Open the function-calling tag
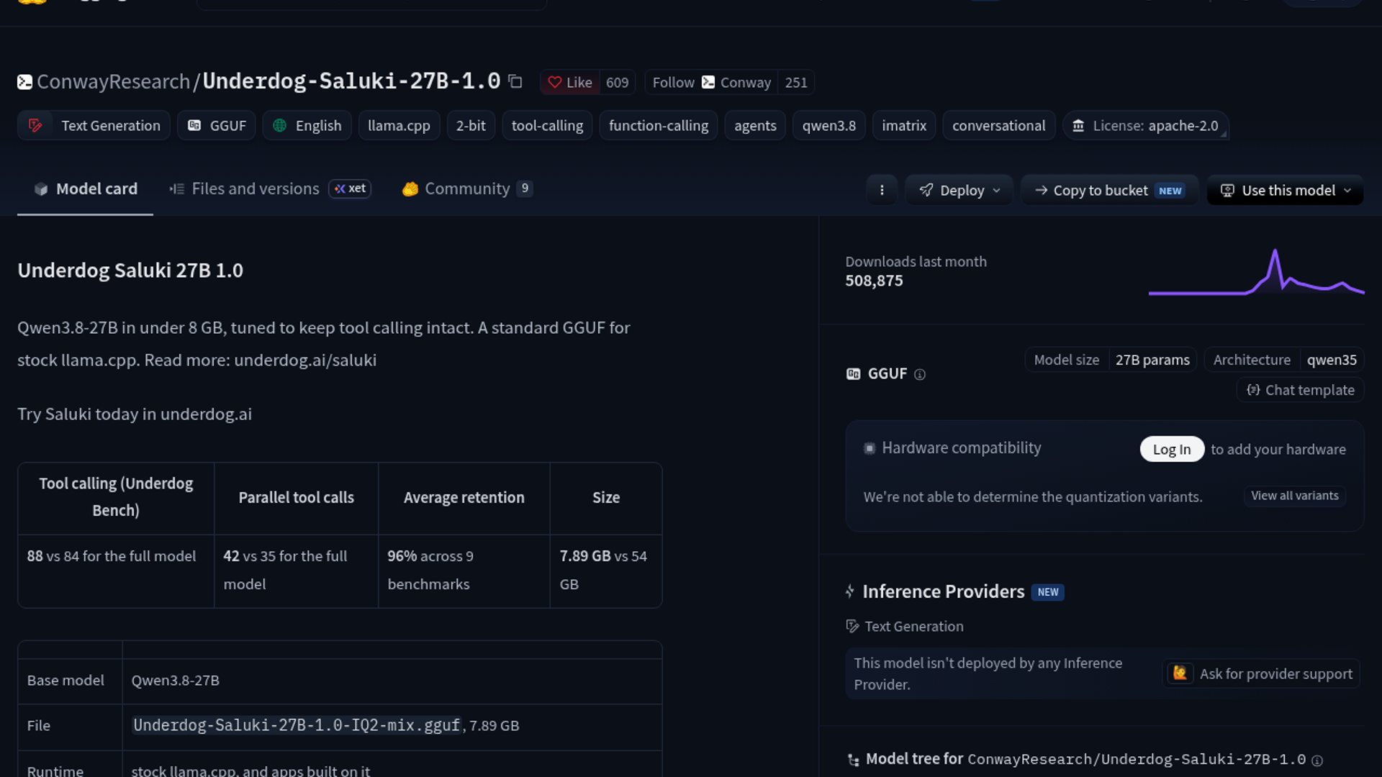Viewport: 1382px width, 777px height. coord(659,125)
